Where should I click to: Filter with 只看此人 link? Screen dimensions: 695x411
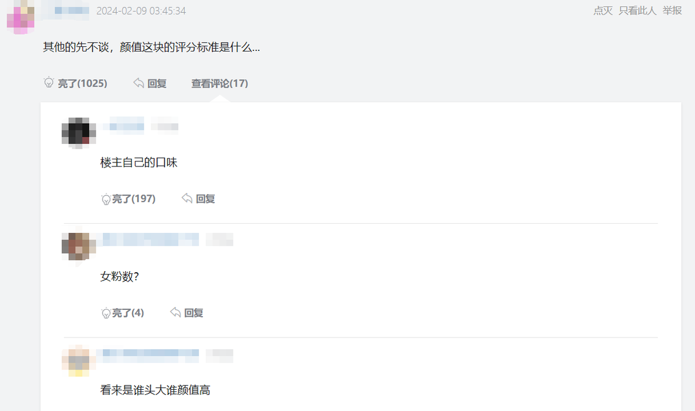(x=637, y=10)
